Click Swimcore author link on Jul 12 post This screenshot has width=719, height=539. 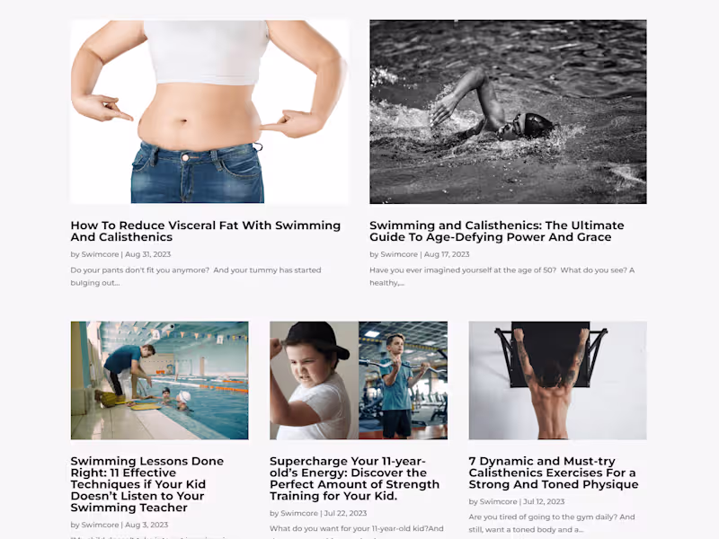pos(498,501)
